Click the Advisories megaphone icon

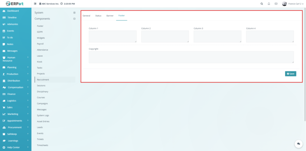[4, 24]
